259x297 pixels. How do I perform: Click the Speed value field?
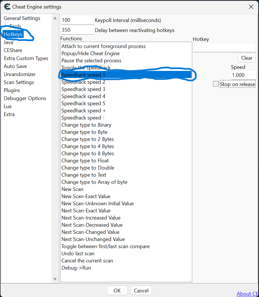click(x=244, y=75)
